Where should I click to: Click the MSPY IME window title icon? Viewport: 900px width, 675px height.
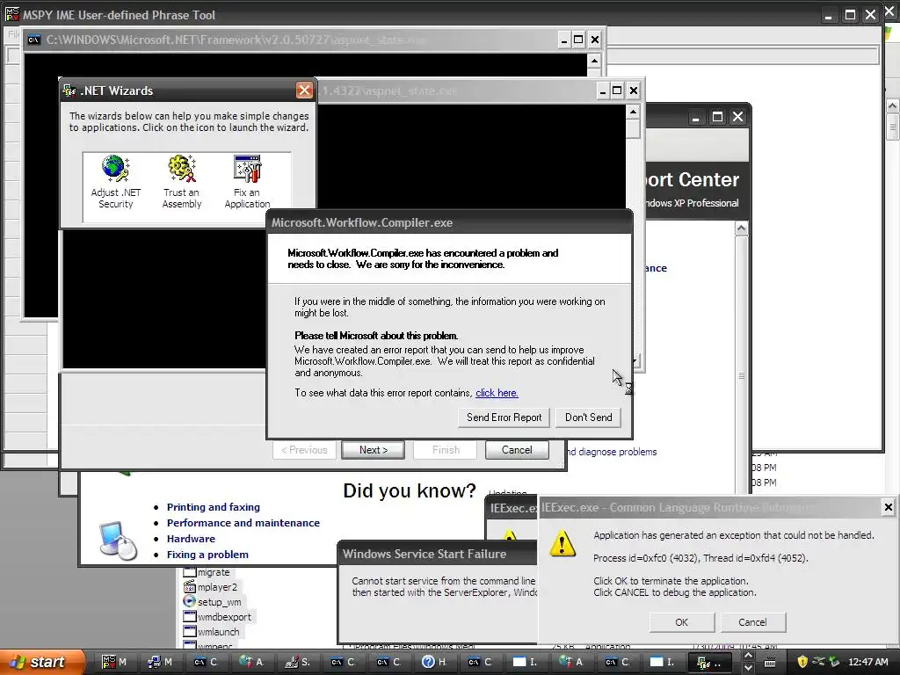coord(11,14)
